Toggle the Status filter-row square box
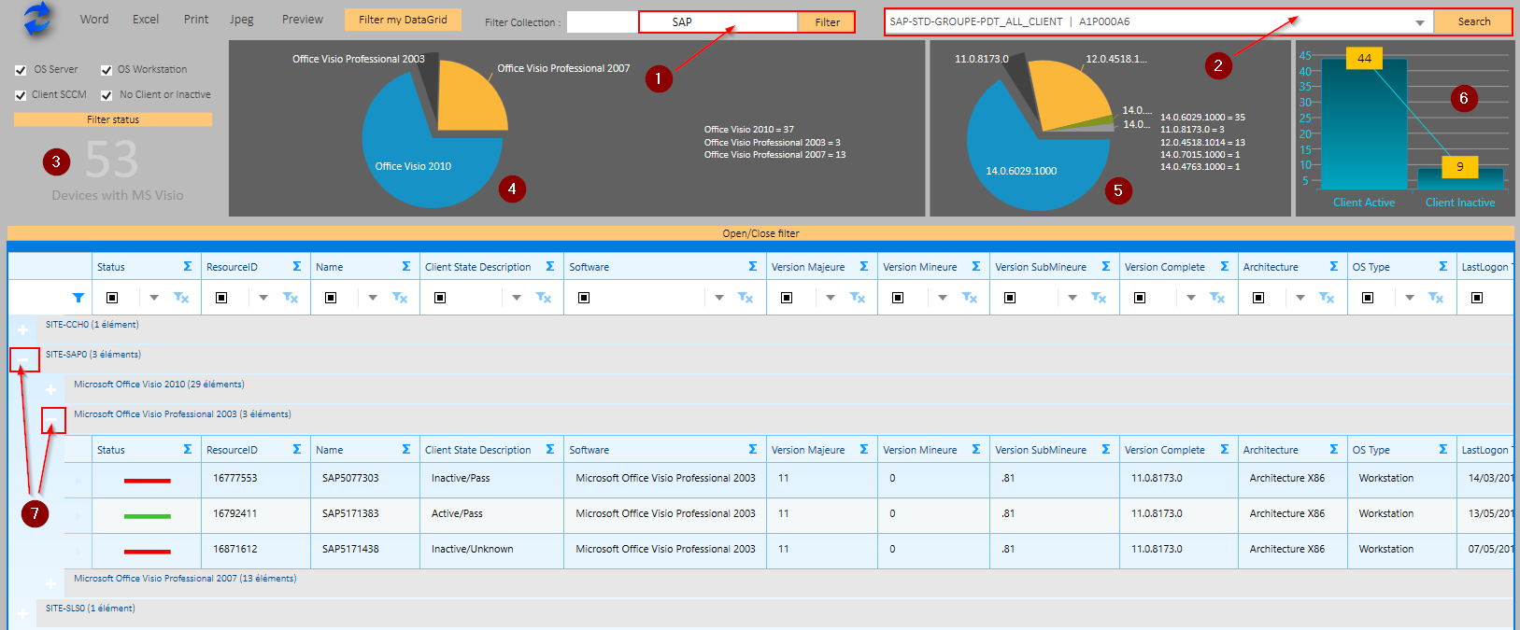1520x630 pixels. pyautogui.click(x=112, y=298)
